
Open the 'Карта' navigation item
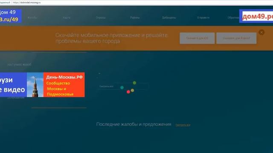67,18
